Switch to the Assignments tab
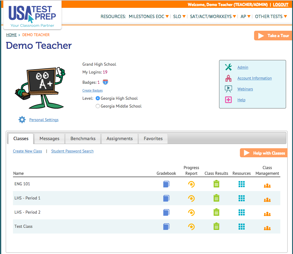 [119, 139]
